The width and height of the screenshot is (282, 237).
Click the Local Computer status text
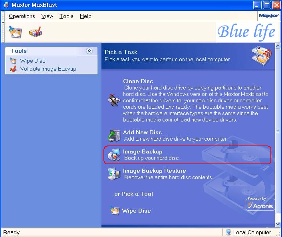(x=252, y=232)
